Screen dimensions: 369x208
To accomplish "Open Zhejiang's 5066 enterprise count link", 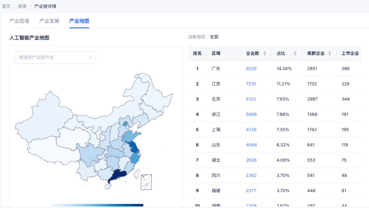I will (x=251, y=114).
